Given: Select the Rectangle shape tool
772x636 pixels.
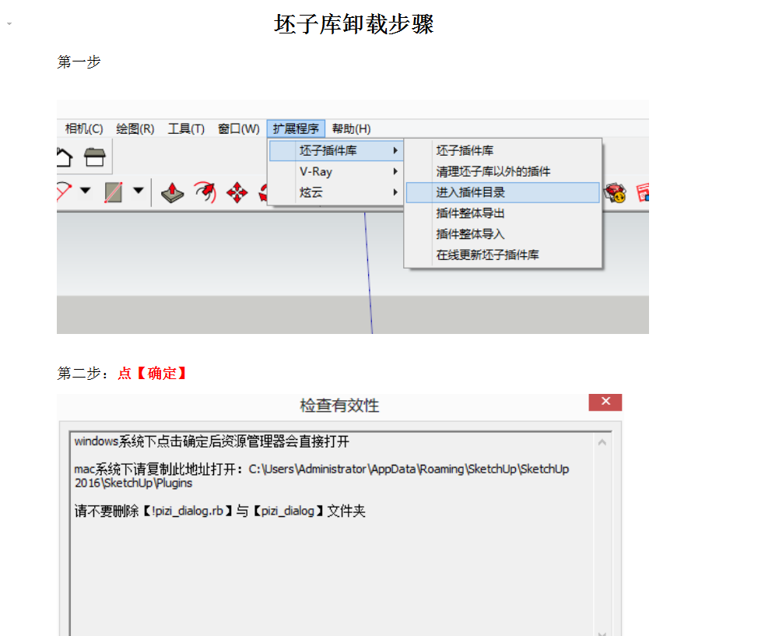Looking at the screenshot, I should 114,192.
